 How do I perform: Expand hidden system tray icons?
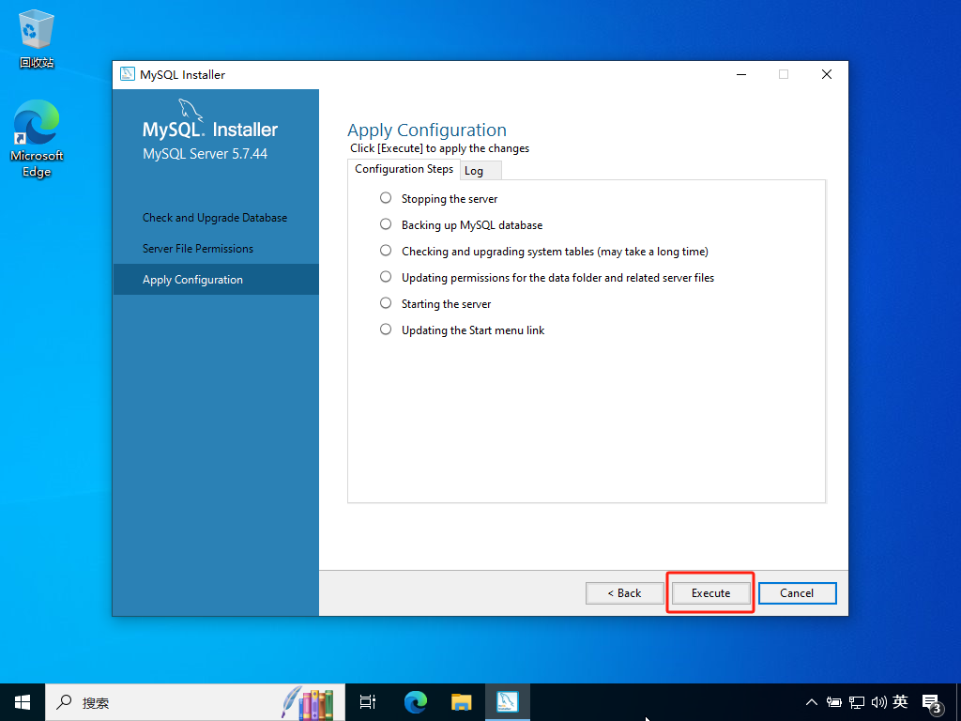click(813, 702)
